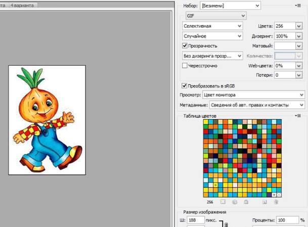Click the Ш width field showing 188

(196, 220)
